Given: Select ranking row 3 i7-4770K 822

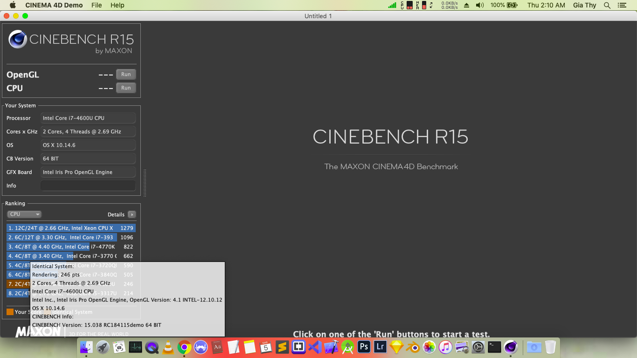Looking at the screenshot, I should [x=71, y=247].
